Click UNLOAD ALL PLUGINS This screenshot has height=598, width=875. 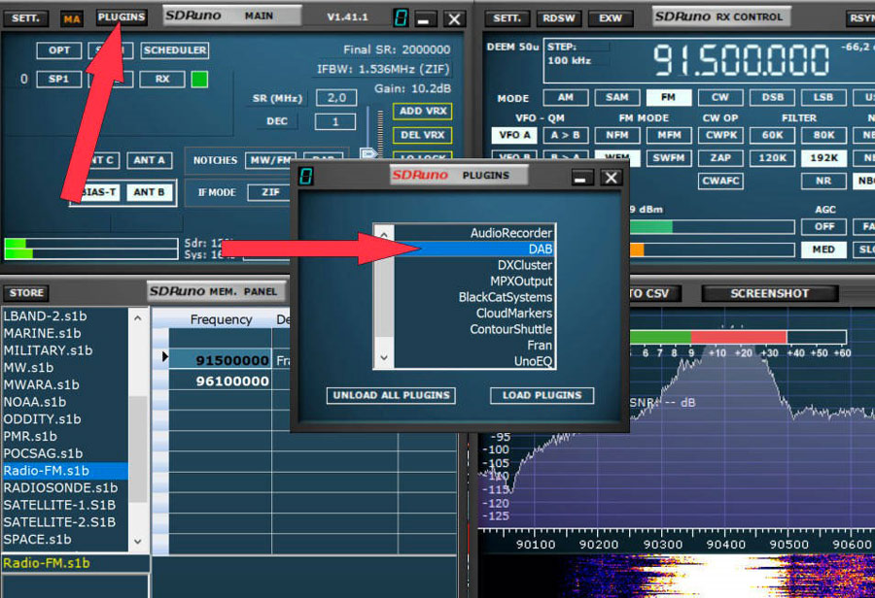tap(391, 395)
